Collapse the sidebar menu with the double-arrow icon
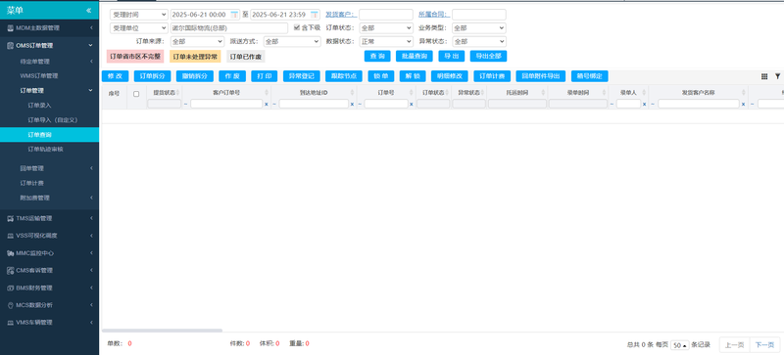 point(88,10)
